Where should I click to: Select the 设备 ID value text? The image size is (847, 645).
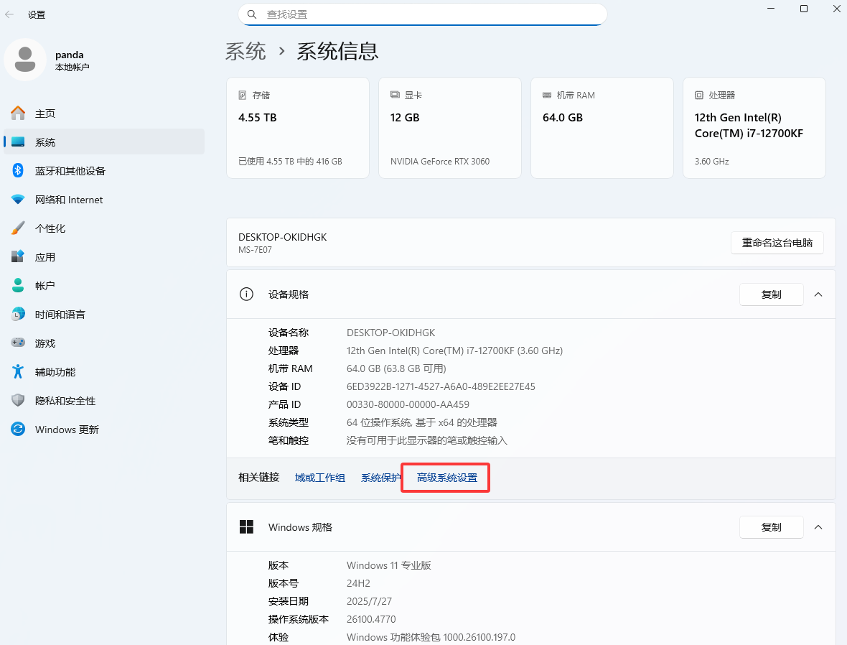pyautogui.click(x=441, y=386)
